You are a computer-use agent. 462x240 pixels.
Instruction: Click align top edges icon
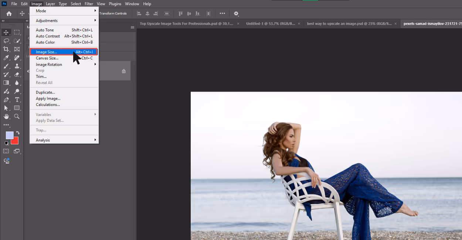(x=181, y=13)
